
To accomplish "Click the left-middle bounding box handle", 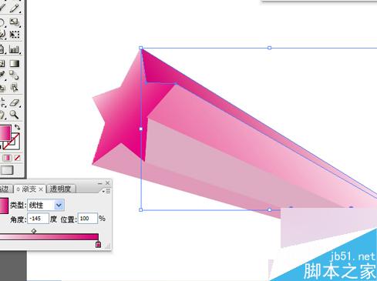I will pyautogui.click(x=141, y=129).
